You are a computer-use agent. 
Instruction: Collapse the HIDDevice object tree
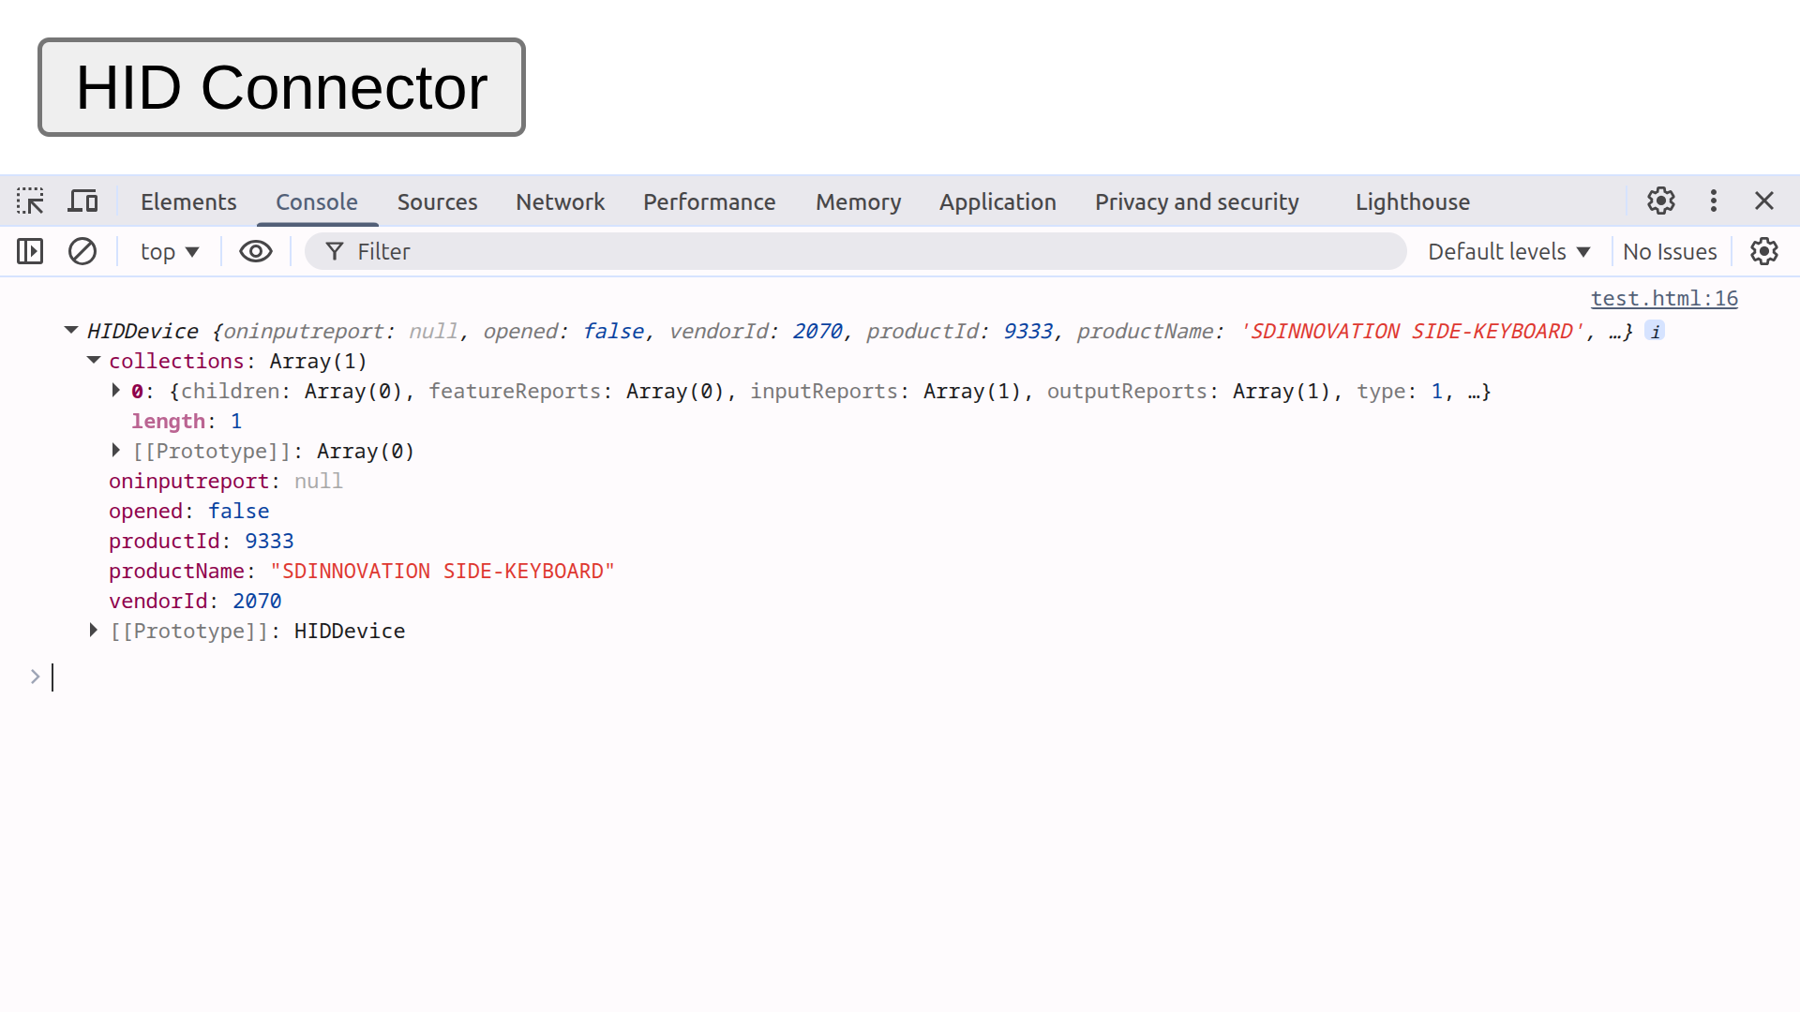pos(71,331)
